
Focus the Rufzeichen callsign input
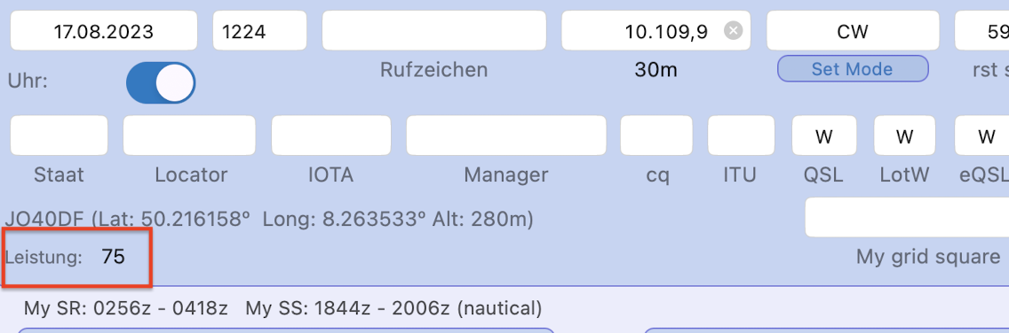pos(433,31)
